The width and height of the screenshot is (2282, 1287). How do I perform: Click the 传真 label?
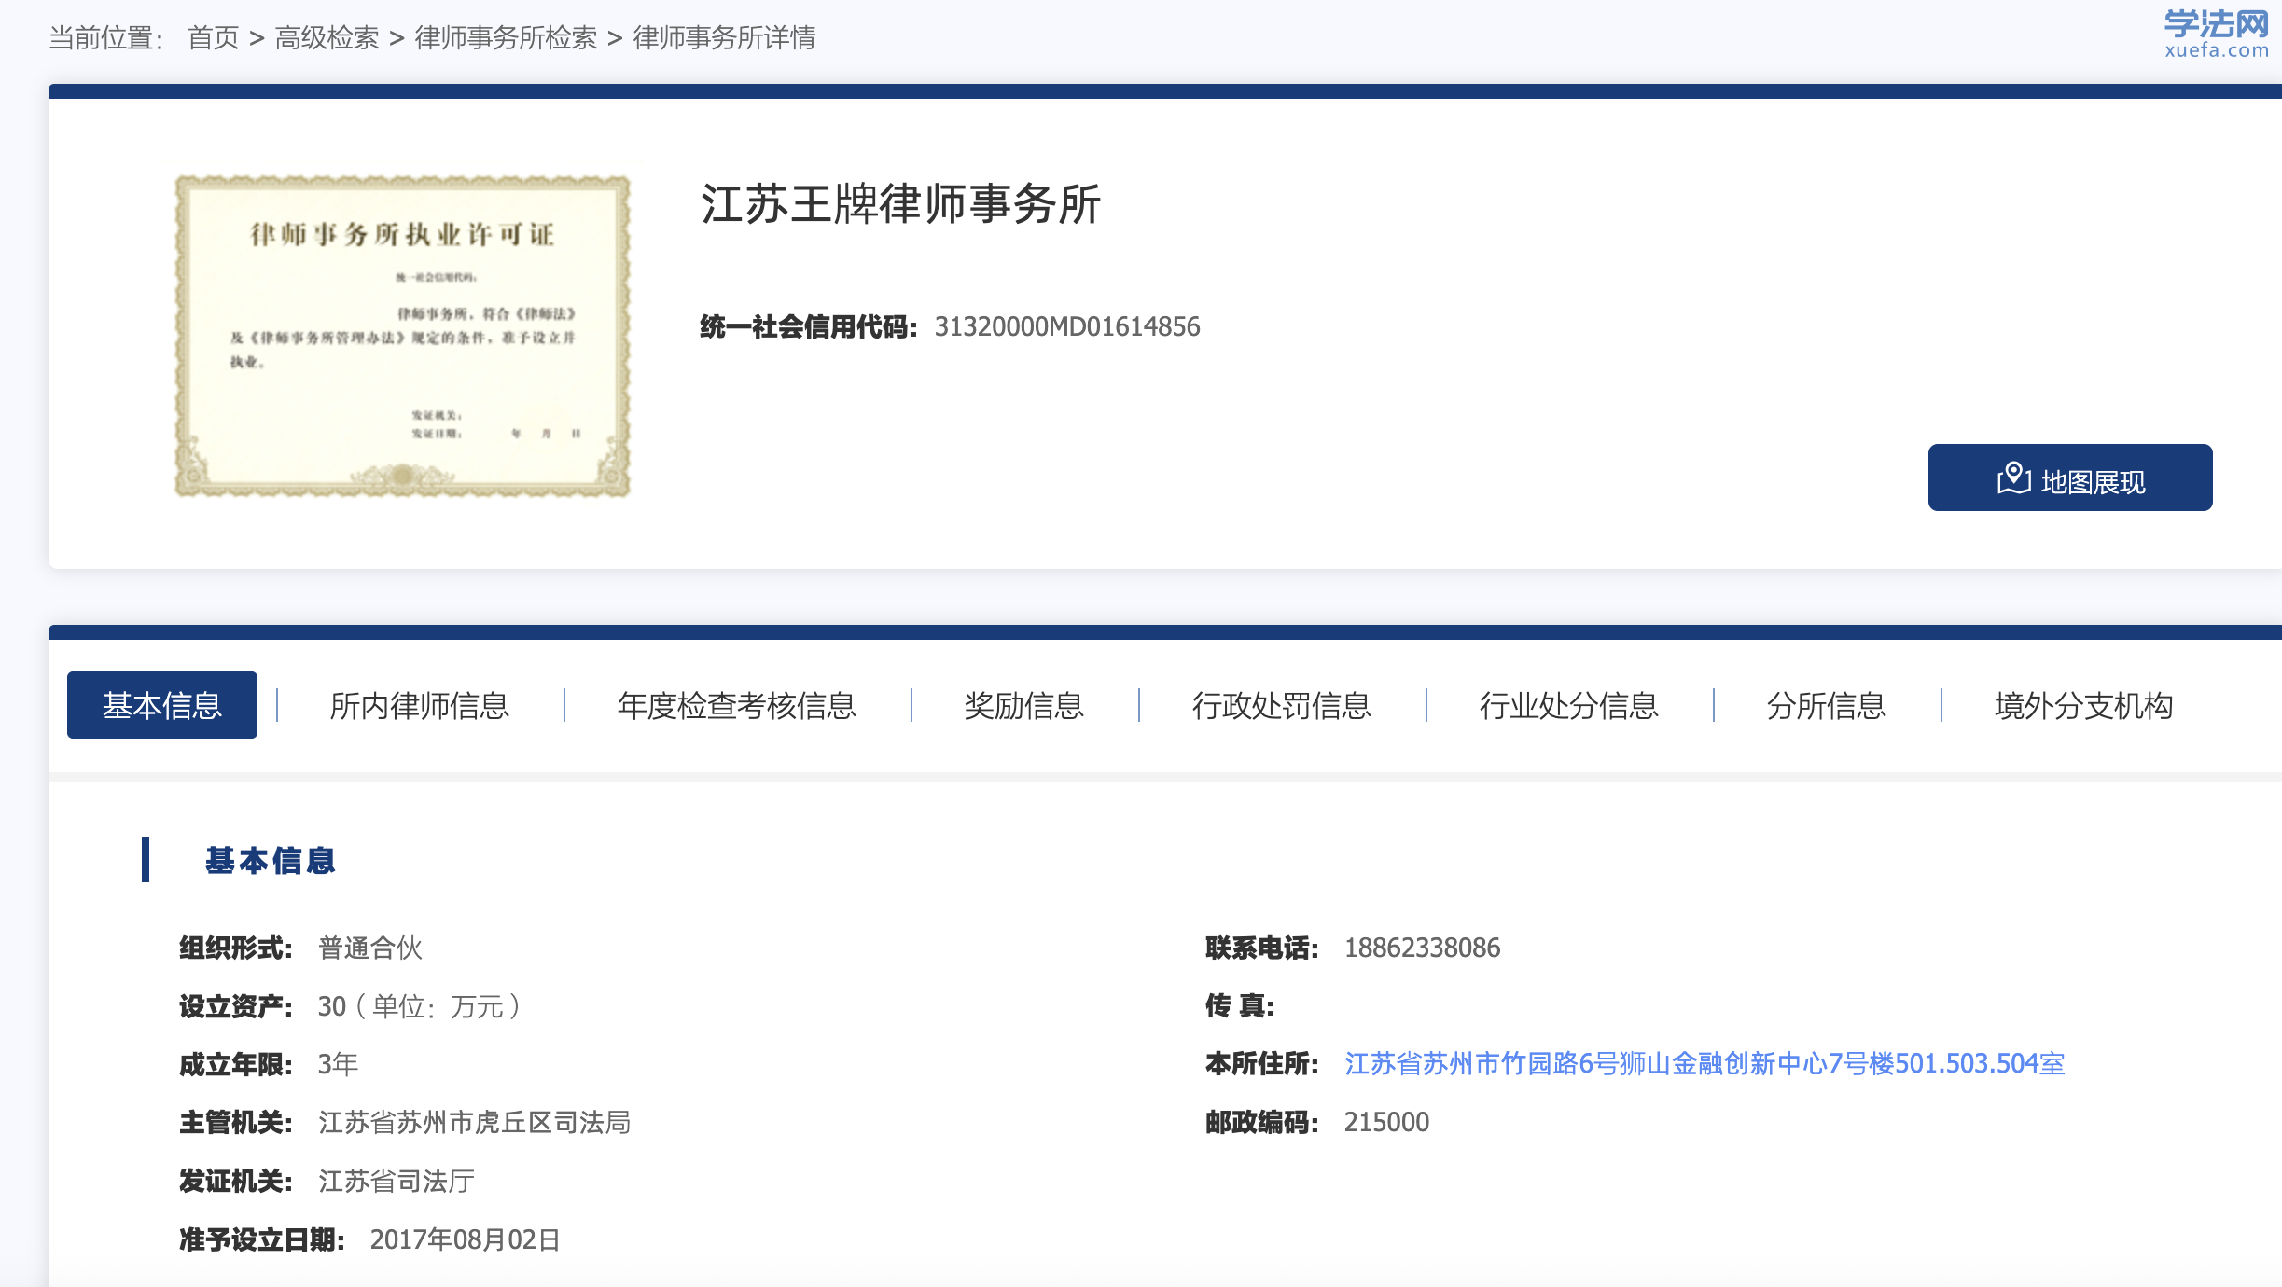pos(1240,1005)
